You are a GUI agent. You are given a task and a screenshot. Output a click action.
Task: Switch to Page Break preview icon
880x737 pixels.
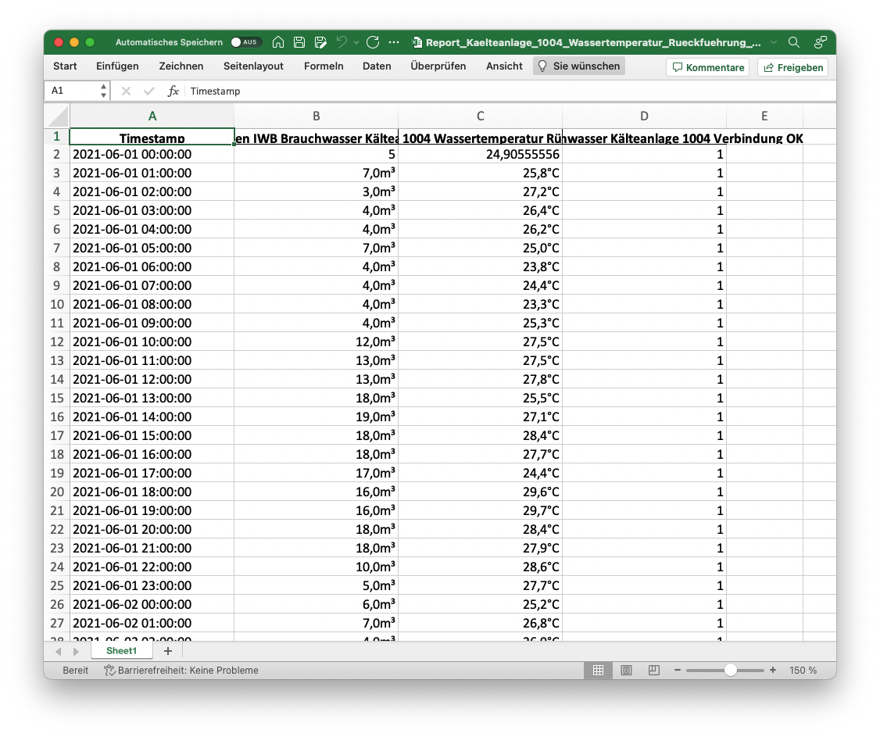(x=654, y=671)
